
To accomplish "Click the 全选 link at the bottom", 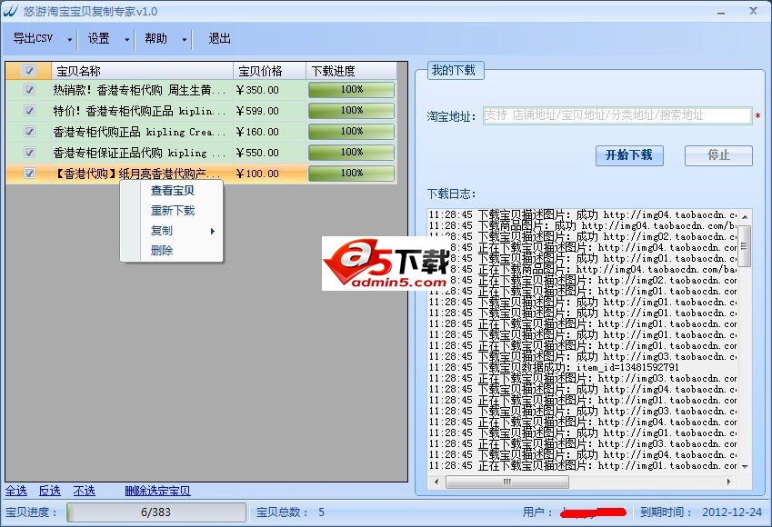I will click(15, 490).
